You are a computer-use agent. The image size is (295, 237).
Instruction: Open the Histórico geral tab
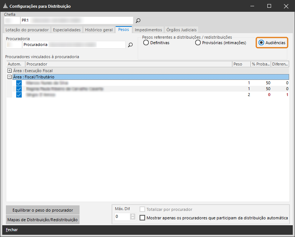tap(99, 30)
